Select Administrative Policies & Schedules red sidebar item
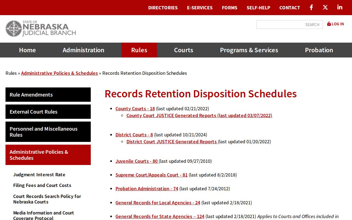The height and width of the screenshot is (220, 352). pyautogui.click(x=48, y=155)
